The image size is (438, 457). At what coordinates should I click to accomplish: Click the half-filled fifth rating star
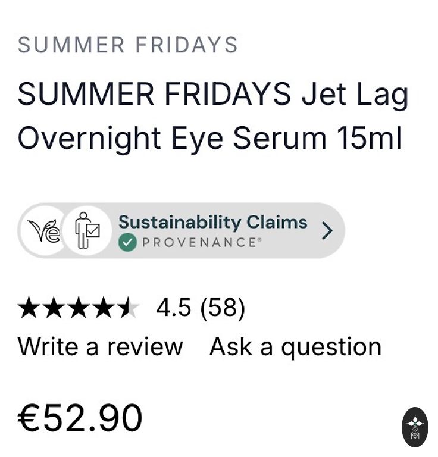tap(127, 308)
